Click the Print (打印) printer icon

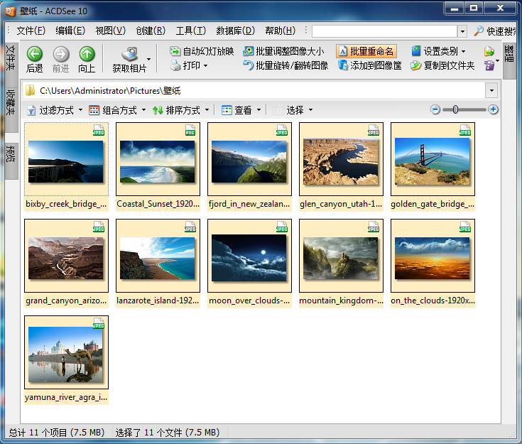[x=175, y=65]
